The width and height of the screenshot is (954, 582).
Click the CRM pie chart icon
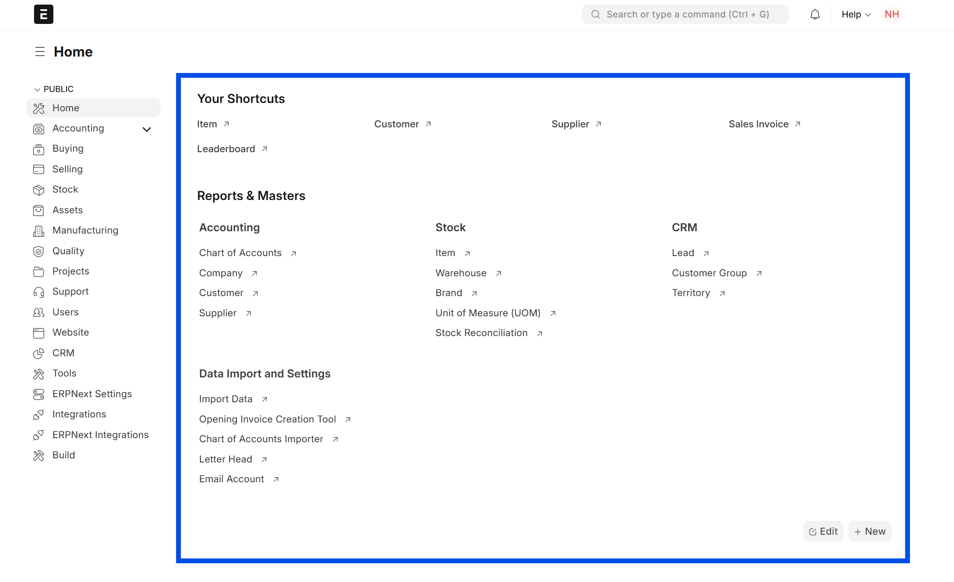tap(39, 353)
